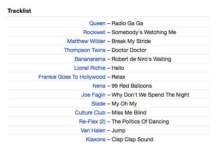The width and height of the screenshot is (210, 151).
Task: Click the Tracklist heading
Action: [x=19, y=11]
